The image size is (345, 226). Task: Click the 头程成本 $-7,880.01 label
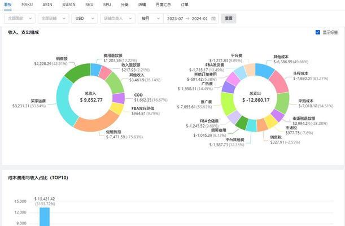click(311, 76)
